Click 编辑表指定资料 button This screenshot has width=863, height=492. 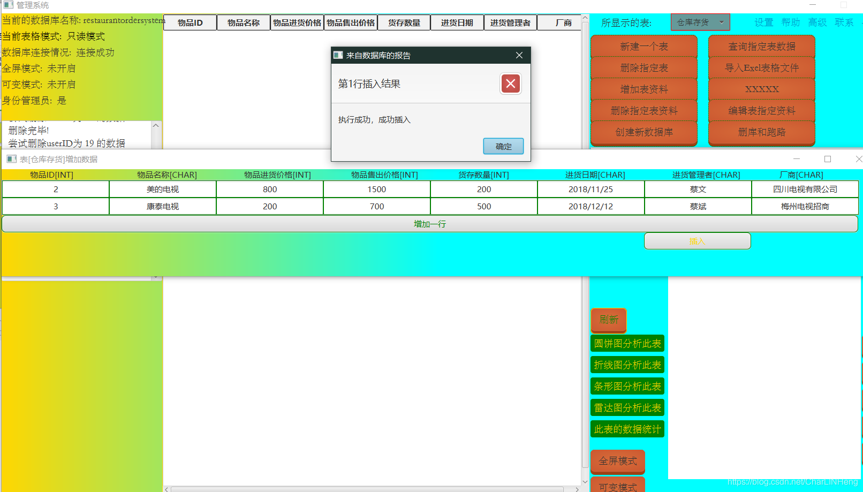(762, 111)
